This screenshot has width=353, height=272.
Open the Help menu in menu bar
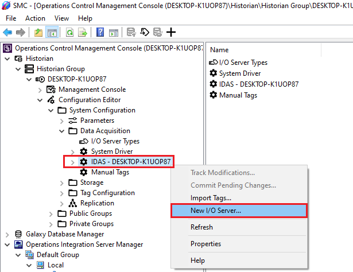85,18
